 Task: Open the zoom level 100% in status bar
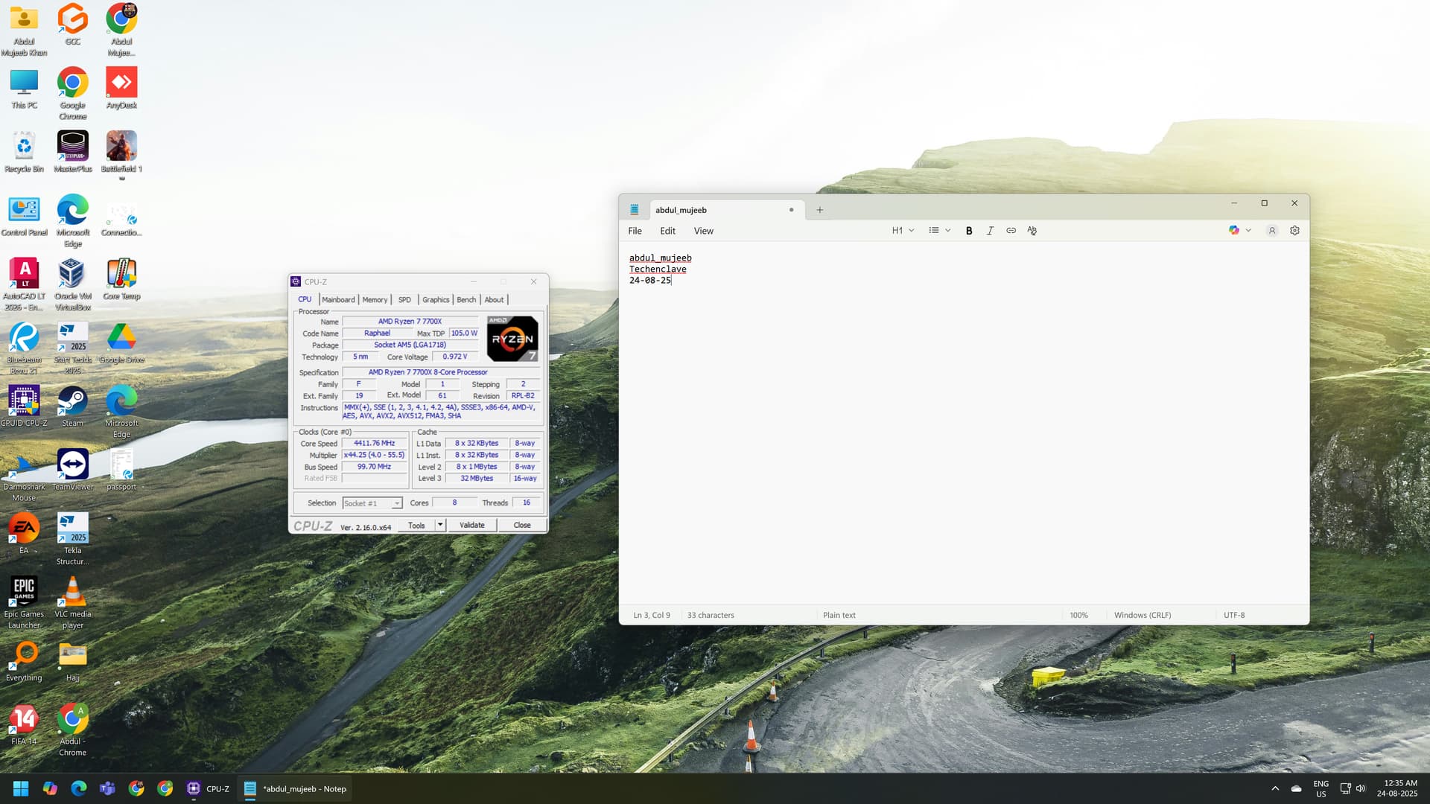1078,615
